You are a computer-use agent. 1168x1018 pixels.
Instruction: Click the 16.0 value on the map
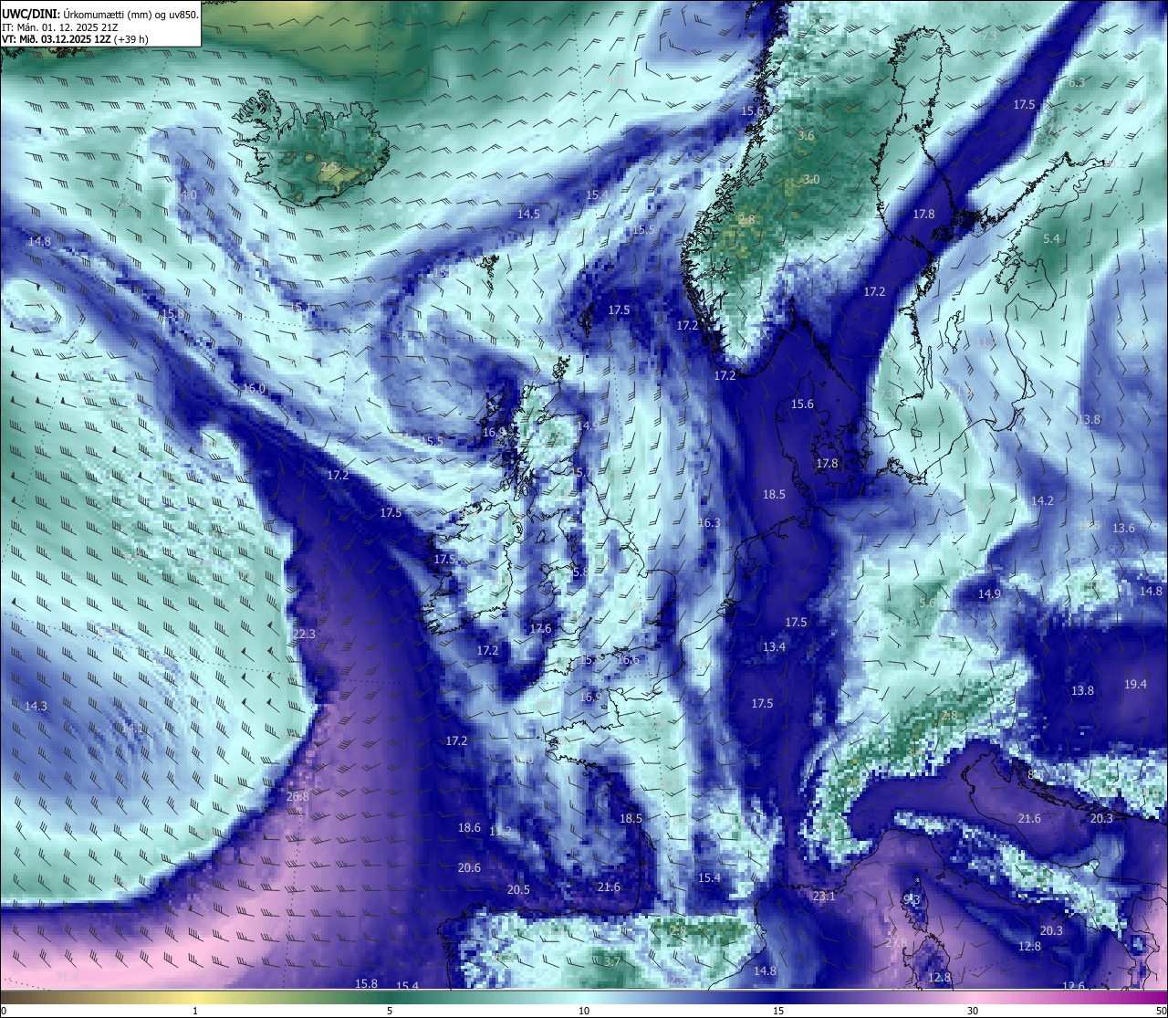pos(254,388)
